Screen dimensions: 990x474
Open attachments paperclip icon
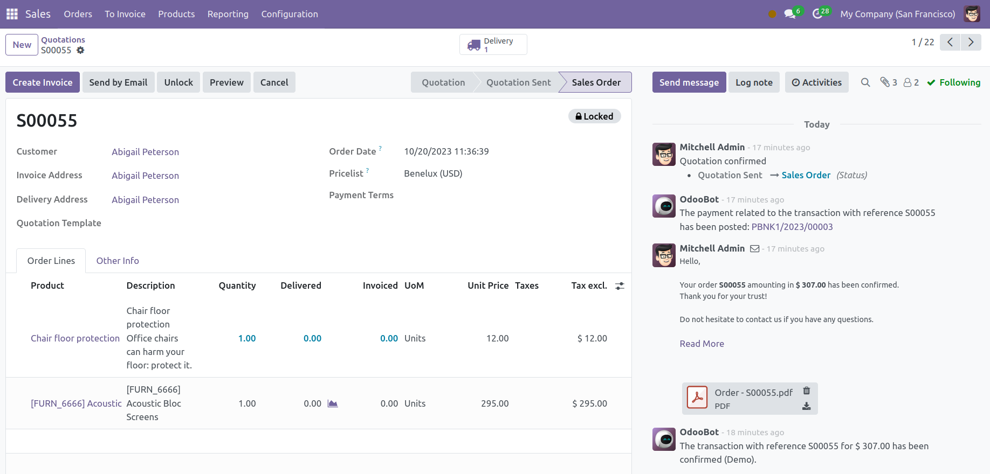[x=888, y=82]
